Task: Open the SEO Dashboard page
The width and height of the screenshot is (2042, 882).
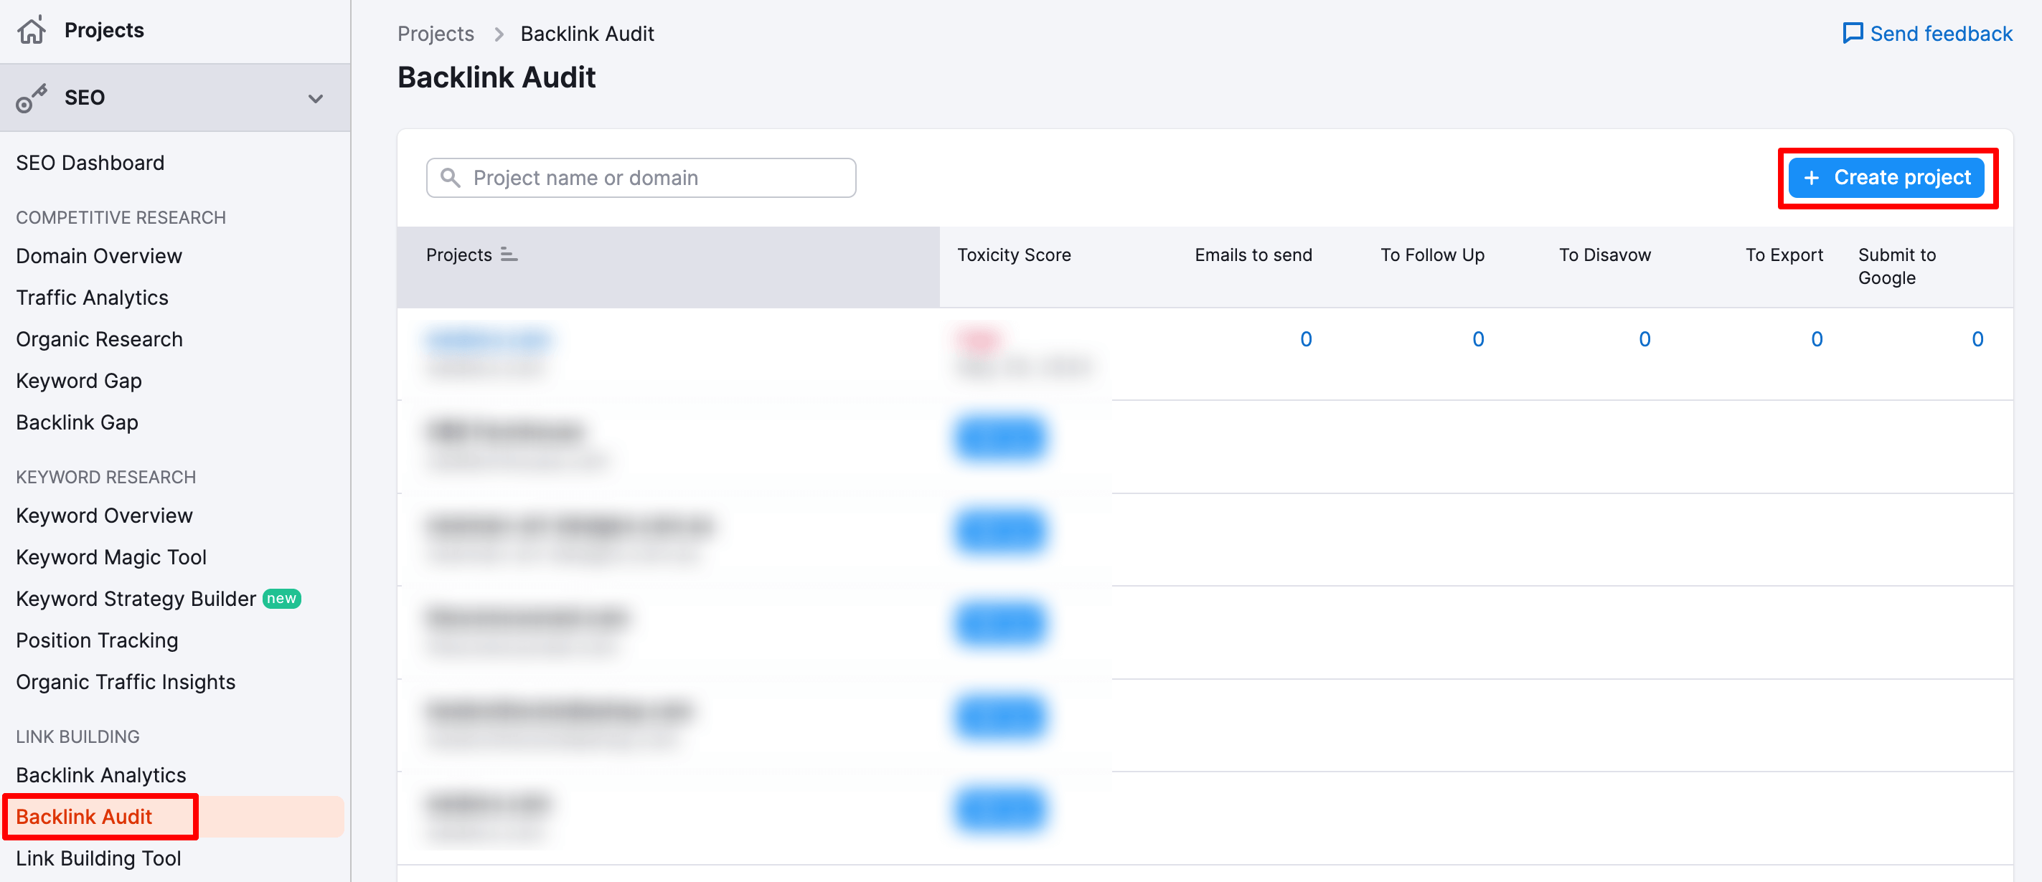Action: point(90,163)
